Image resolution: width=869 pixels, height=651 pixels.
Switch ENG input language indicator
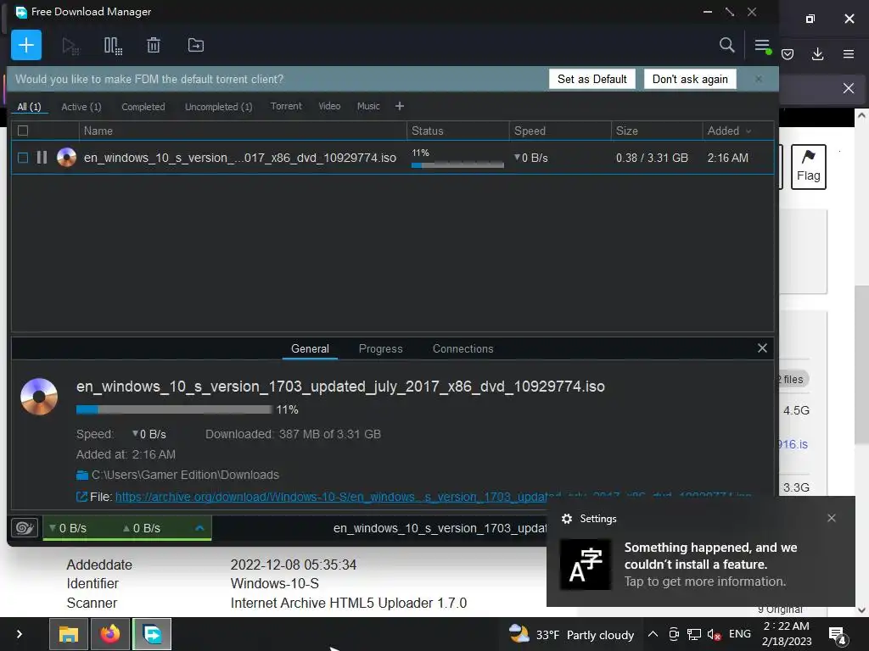[x=739, y=634]
